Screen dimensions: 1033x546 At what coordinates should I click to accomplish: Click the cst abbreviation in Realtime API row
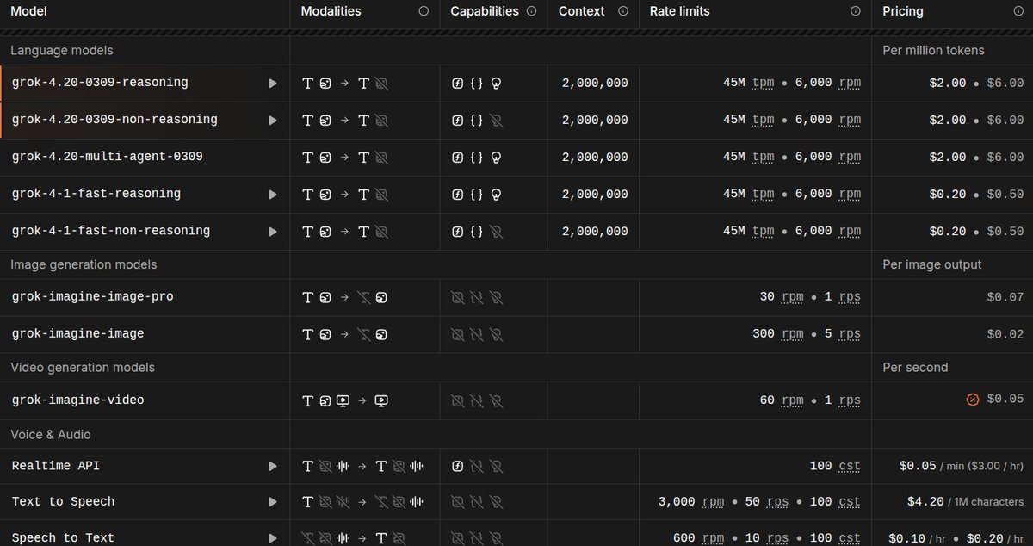click(x=850, y=466)
